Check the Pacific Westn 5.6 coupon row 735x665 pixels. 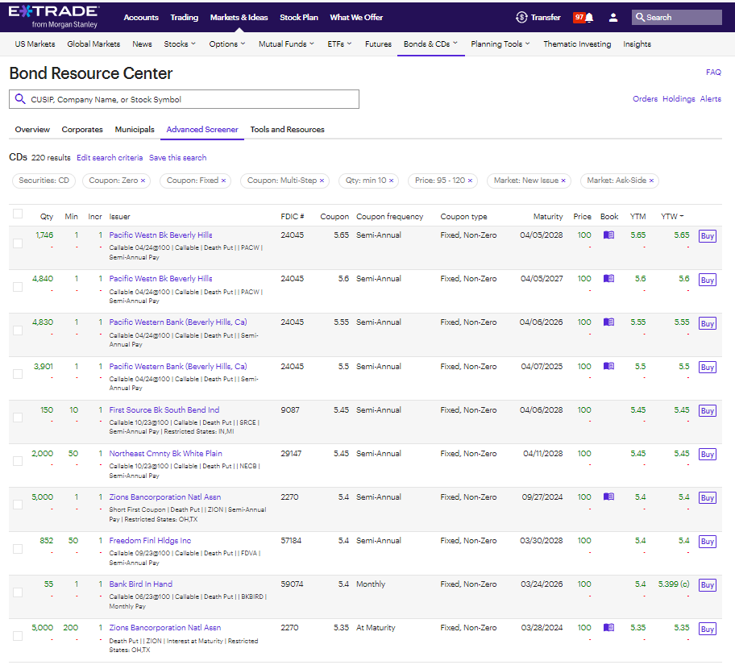pos(18,287)
